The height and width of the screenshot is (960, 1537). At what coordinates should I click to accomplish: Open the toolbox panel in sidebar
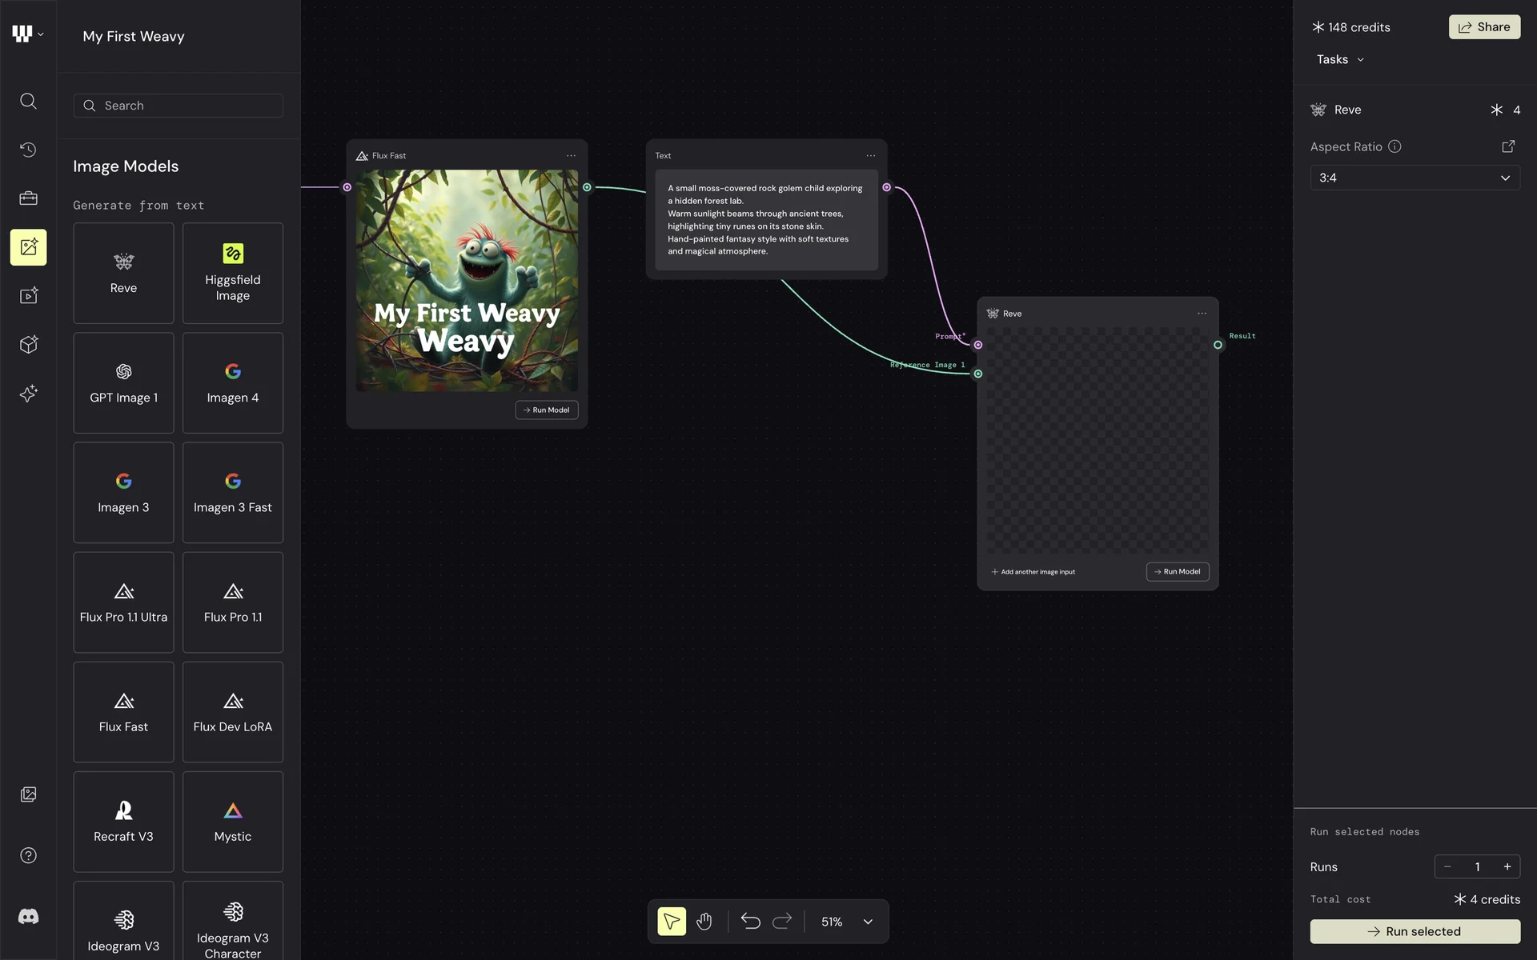pyautogui.click(x=28, y=198)
